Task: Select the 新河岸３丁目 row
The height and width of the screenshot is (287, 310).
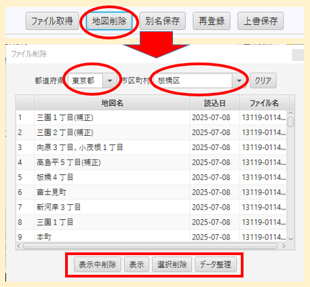Action: (x=151, y=207)
